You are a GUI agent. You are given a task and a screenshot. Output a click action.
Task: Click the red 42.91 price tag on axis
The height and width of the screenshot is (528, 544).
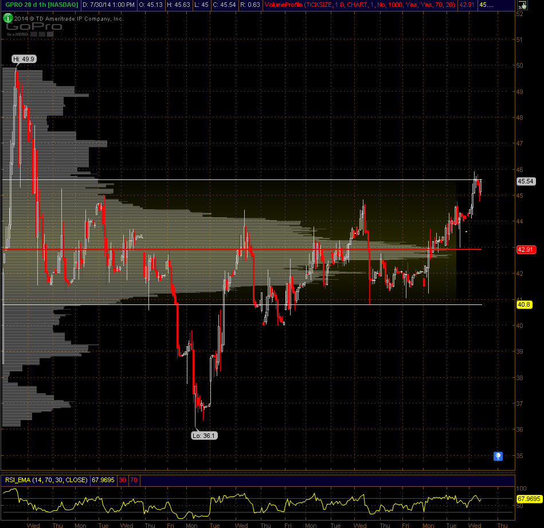pyautogui.click(x=526, y=249)
